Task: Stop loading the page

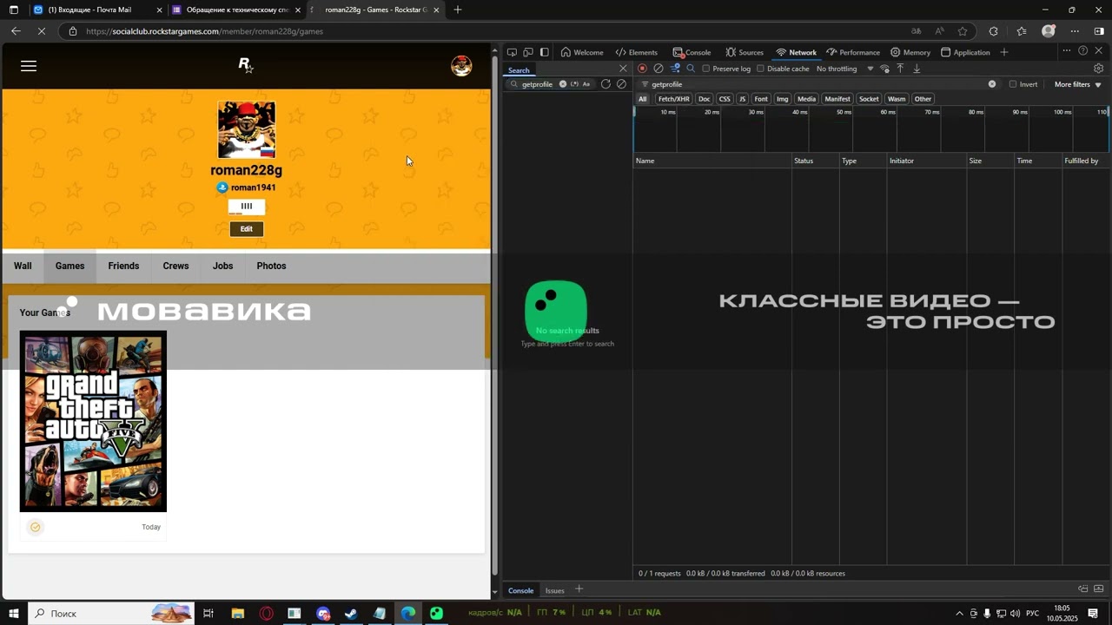Action: 43,31
